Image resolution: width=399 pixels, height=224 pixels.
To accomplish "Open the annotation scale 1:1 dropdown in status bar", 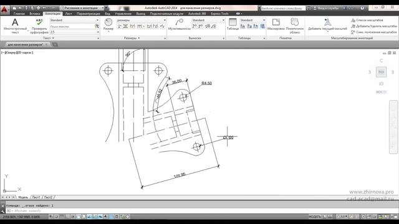I will (344, 217).
